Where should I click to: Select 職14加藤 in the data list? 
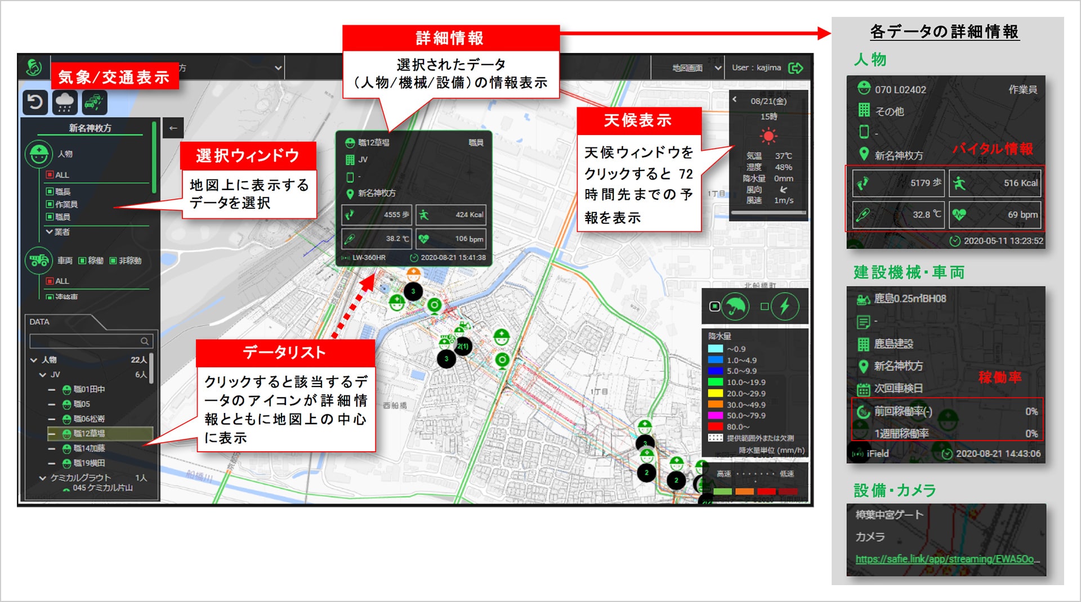pyautogui.click(x=89, y=448)
